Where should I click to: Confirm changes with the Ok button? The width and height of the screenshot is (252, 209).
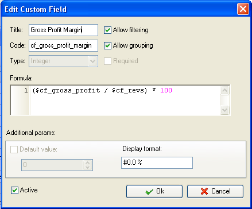[154, 191]
